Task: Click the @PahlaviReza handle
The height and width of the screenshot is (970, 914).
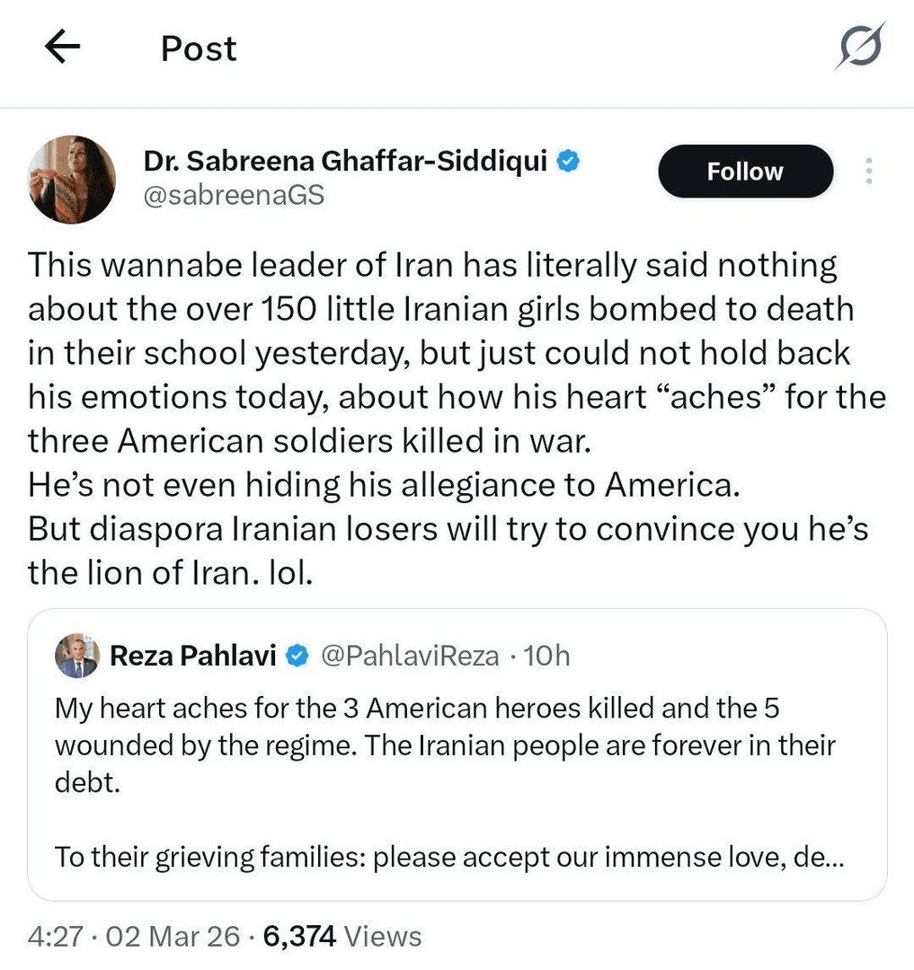Action: coord(409,657)
